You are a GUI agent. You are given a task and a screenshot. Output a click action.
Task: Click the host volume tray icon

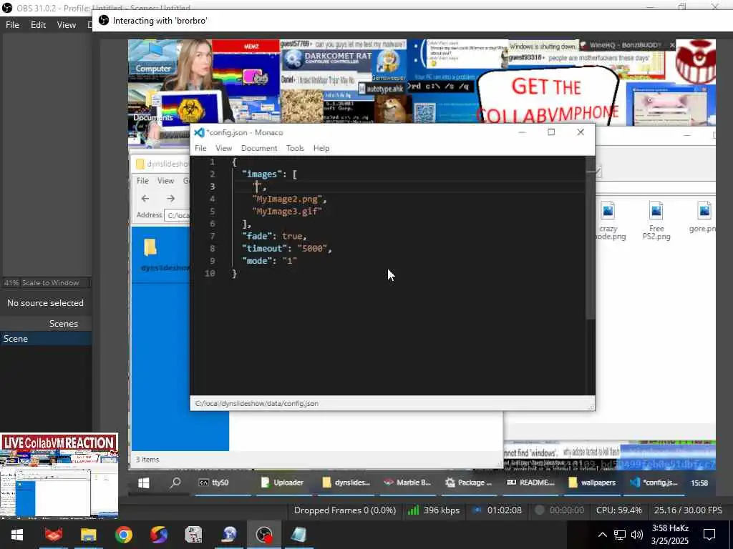coord(636,535)
